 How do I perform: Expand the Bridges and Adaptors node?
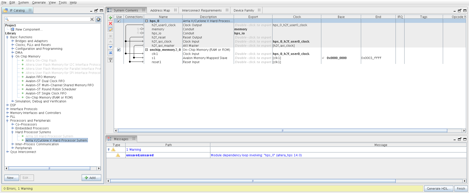13,41
